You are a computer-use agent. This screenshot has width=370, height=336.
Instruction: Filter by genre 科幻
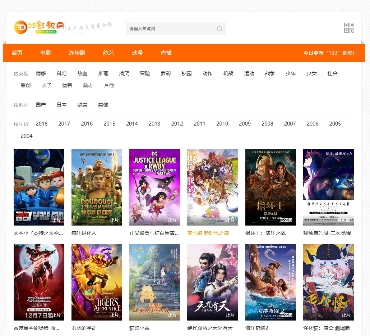(x=61, y=73)
